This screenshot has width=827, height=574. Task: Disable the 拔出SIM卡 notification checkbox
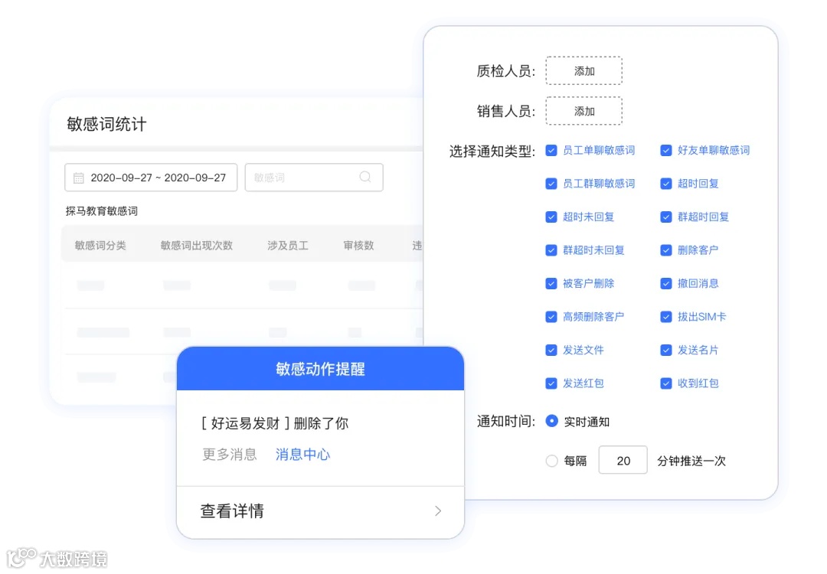(x=665, y=317)
